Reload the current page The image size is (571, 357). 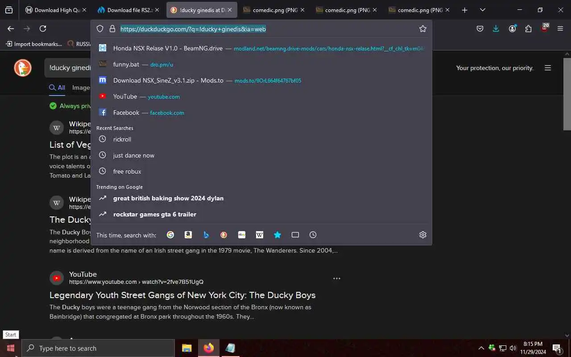pos(43,29)
